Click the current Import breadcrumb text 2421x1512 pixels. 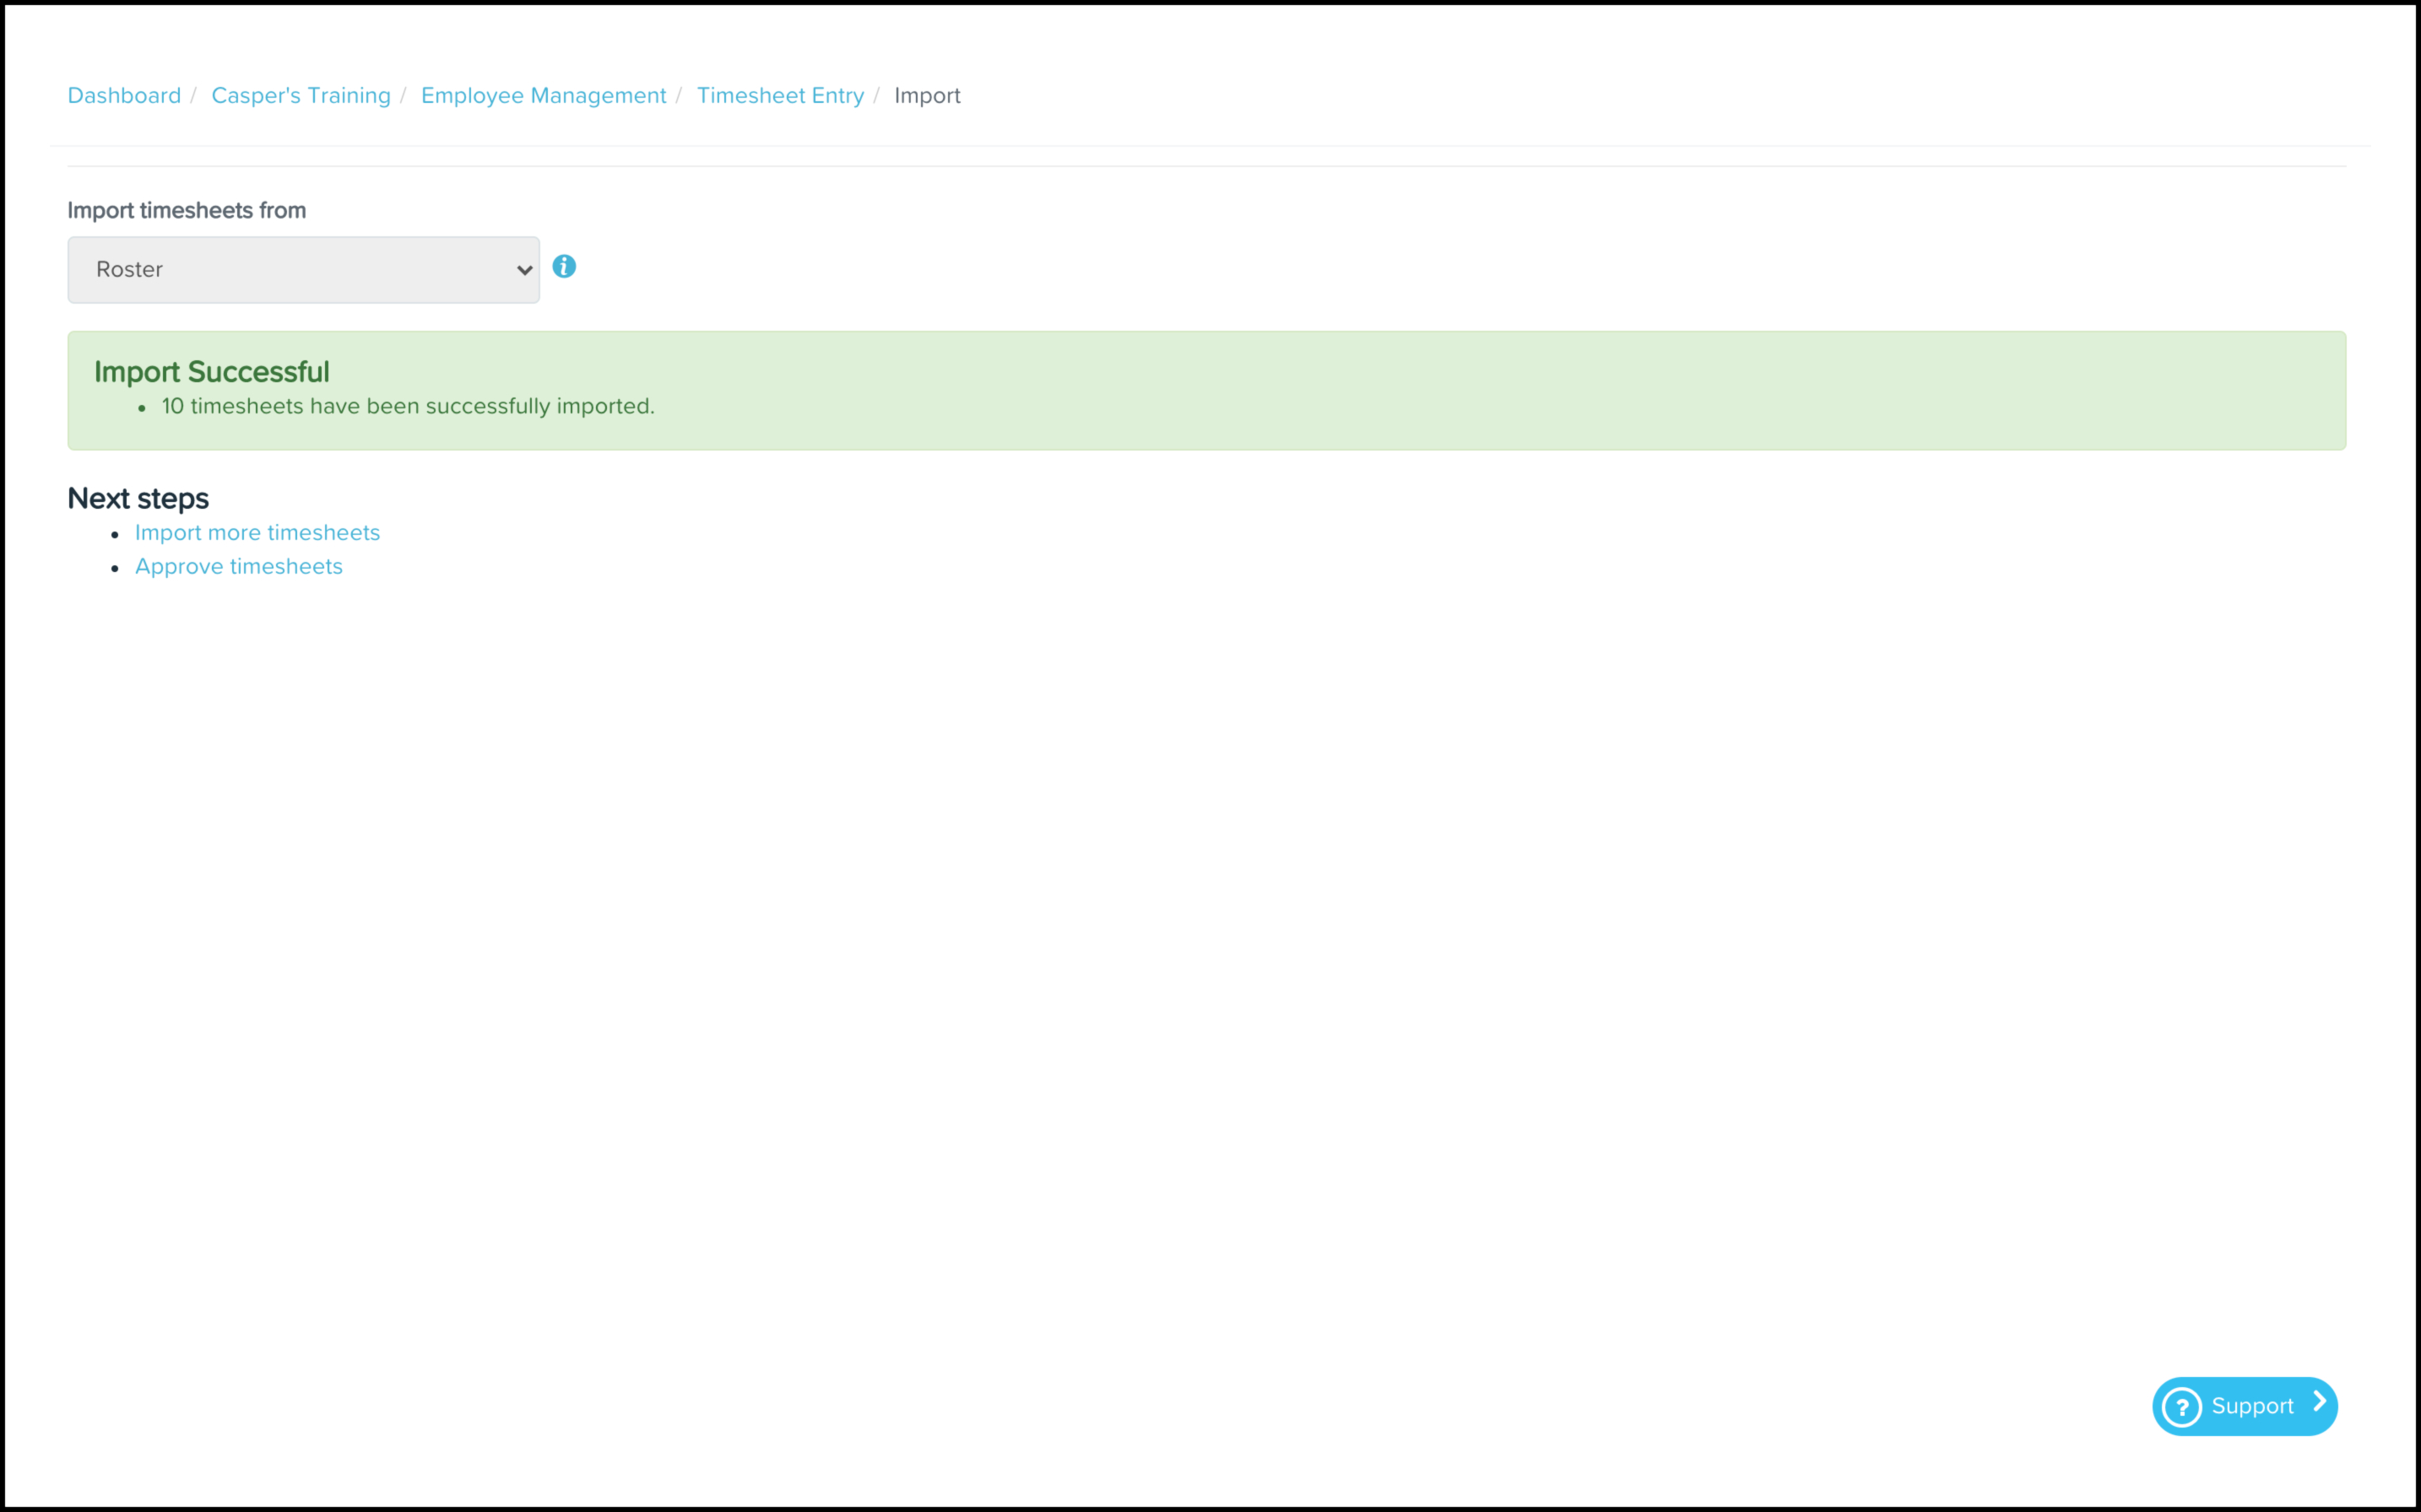point(926,96)
